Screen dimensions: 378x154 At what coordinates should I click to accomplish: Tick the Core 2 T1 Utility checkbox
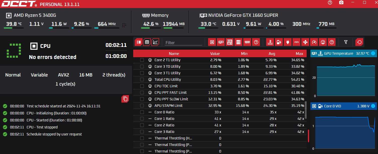point(142,60)
